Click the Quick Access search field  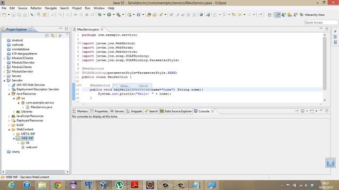[x=321, y=22]
